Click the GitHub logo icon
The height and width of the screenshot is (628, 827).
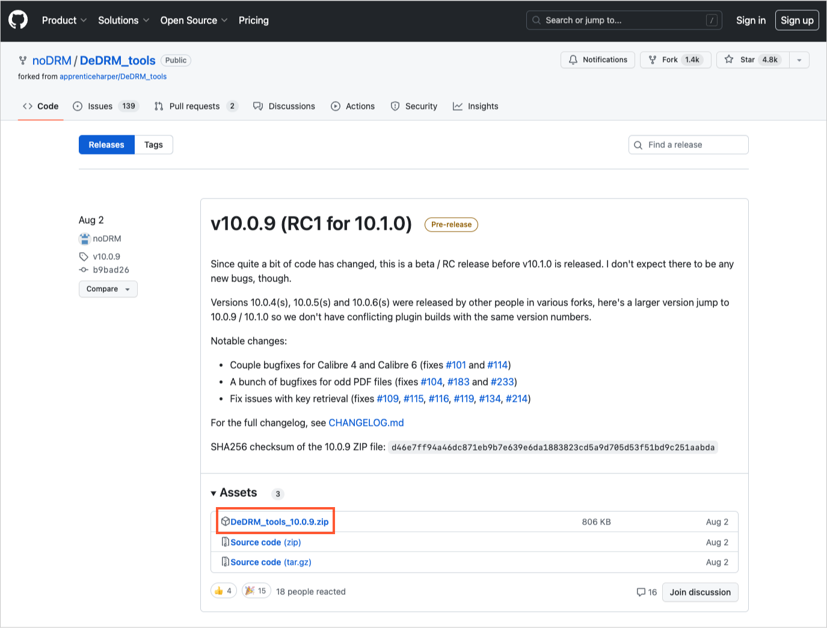point(18,20)
